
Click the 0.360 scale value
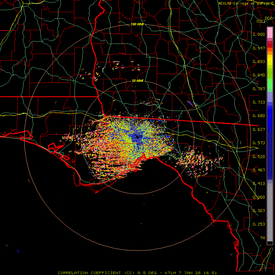point(259,197)
